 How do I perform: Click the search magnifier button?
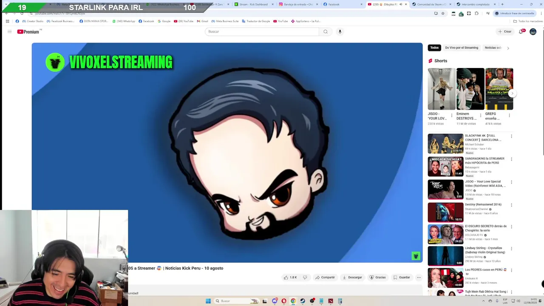coord(326,31)
